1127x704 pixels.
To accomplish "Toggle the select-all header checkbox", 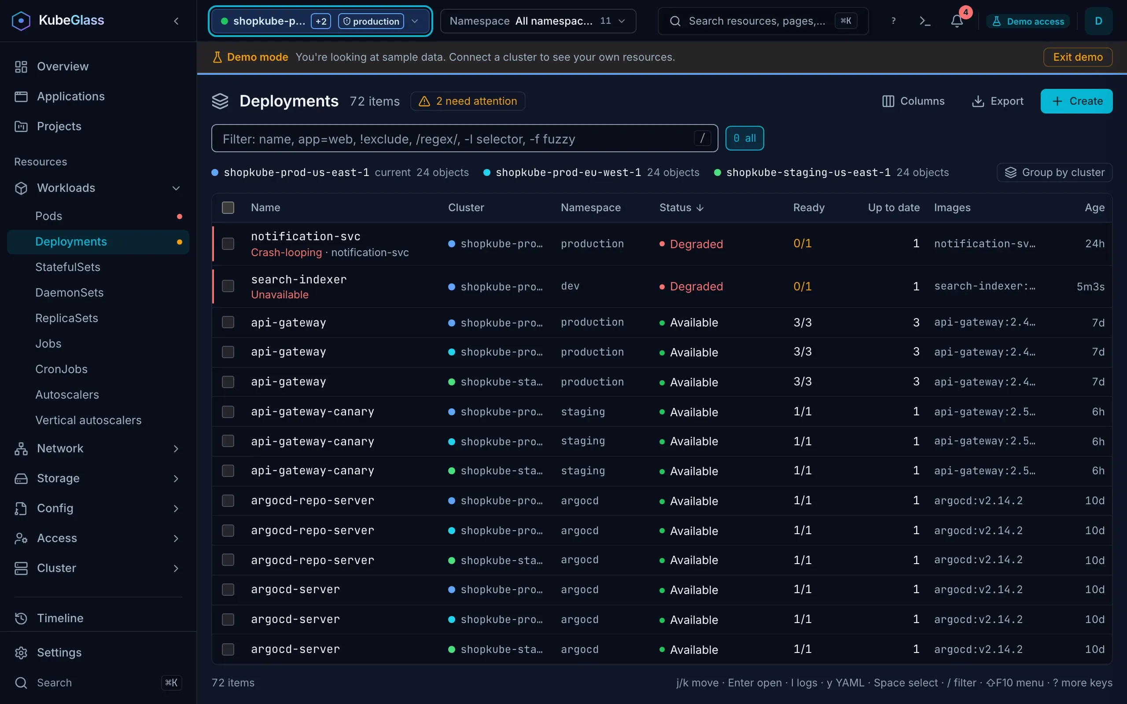I will (x=228, y=208).
